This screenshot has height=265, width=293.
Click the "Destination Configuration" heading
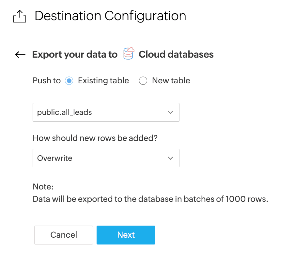click(110, 16)
